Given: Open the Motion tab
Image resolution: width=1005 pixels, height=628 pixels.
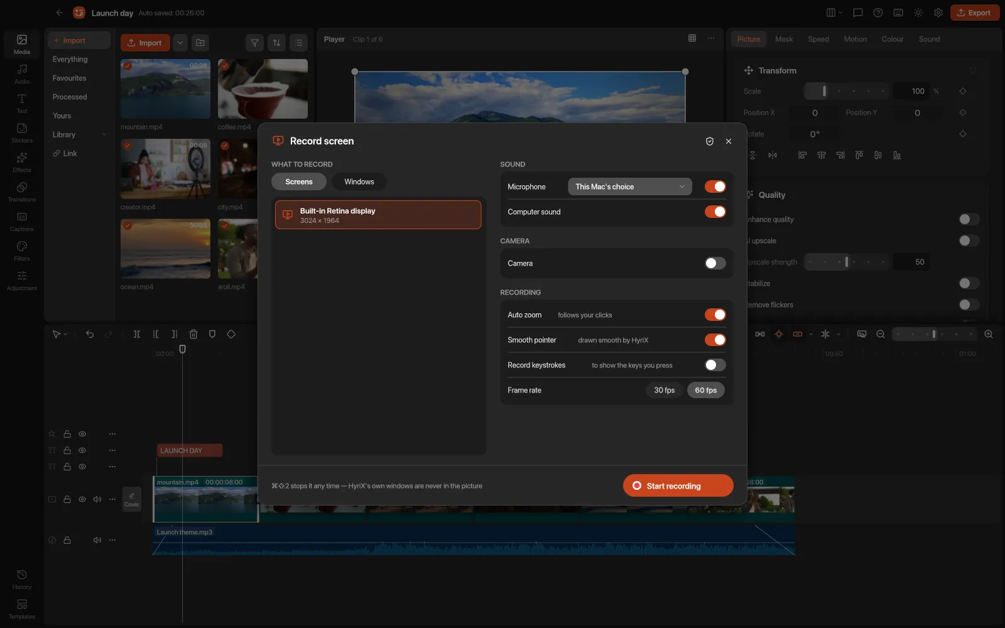Looking at the screenshot, I should click(855, 39).
